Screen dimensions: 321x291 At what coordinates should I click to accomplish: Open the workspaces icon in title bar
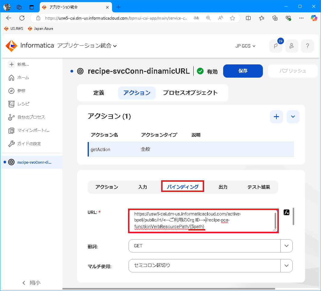19,7
